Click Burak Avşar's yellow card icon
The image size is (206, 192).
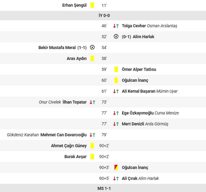tap(92, 157)
